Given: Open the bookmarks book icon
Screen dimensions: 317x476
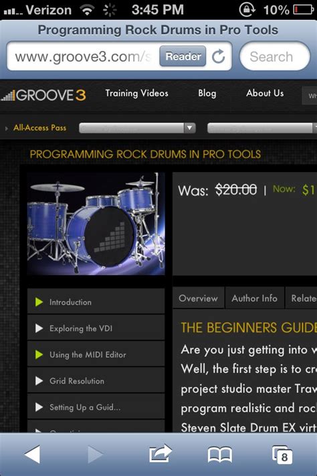Looking at the screenshot, I should click(x=220, y=455).
